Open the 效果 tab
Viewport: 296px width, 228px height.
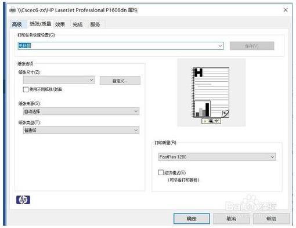coord(60,24)
